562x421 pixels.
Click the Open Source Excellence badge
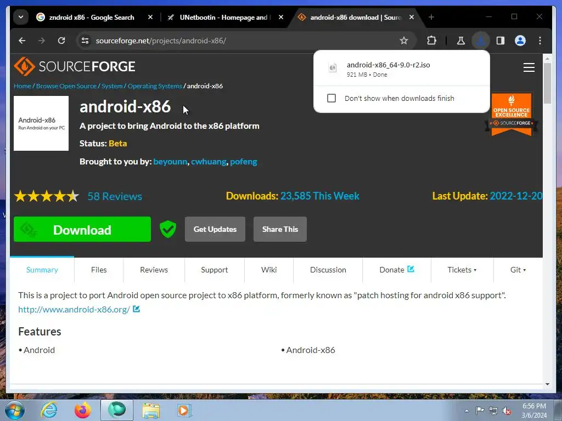tap(512, 114)
